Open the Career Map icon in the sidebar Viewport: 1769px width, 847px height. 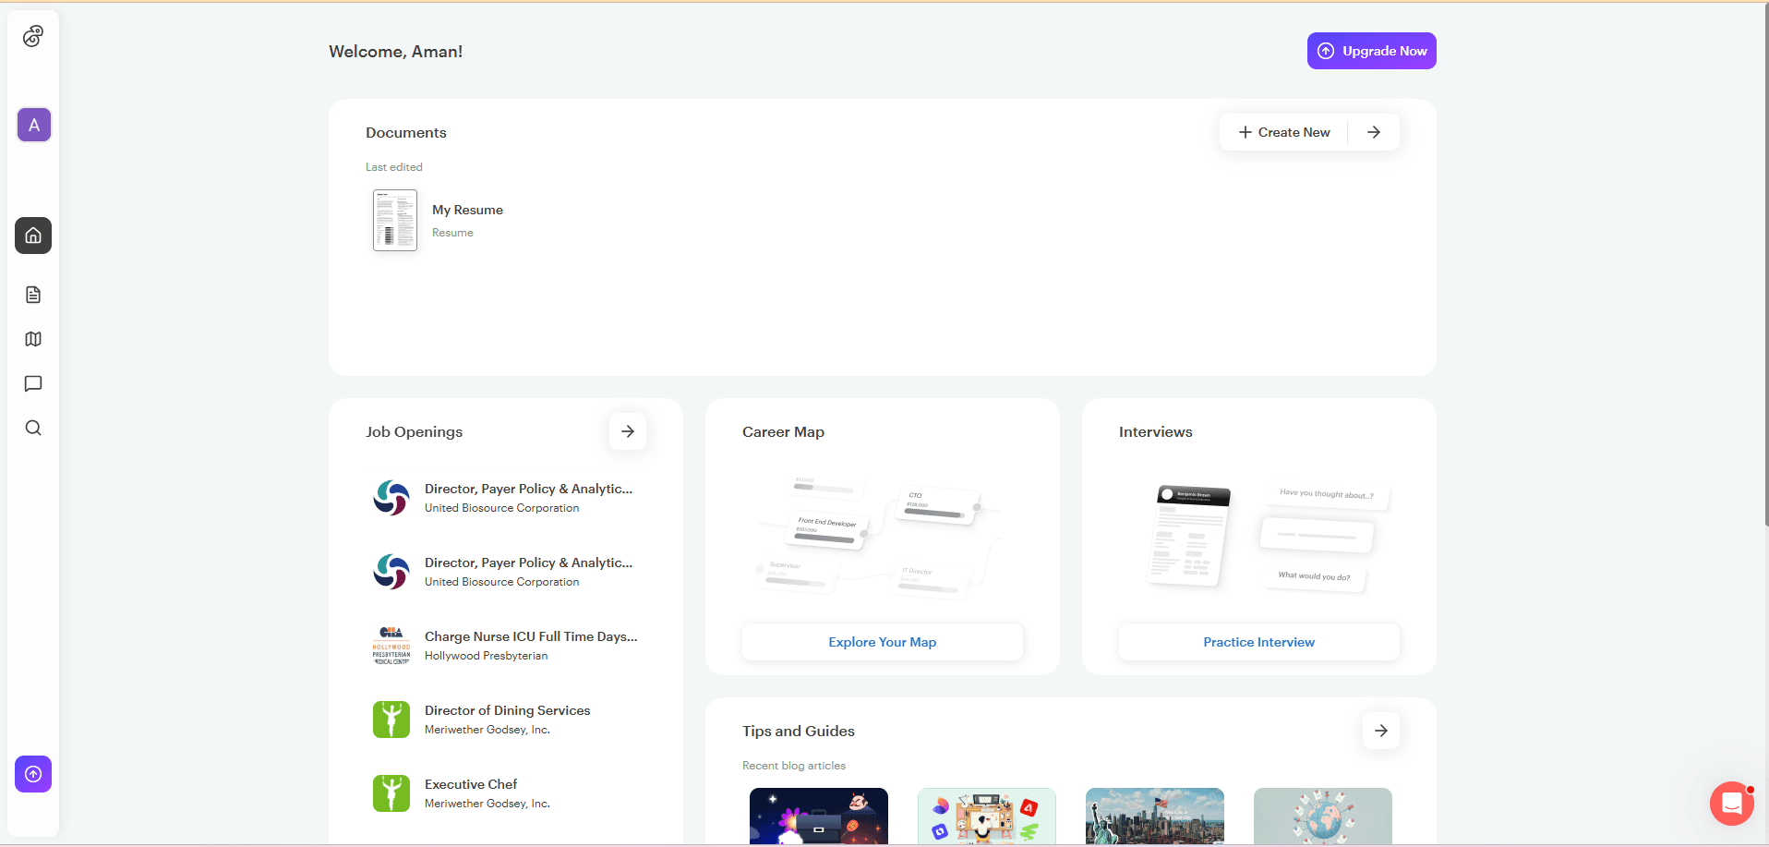coord(33,339)
